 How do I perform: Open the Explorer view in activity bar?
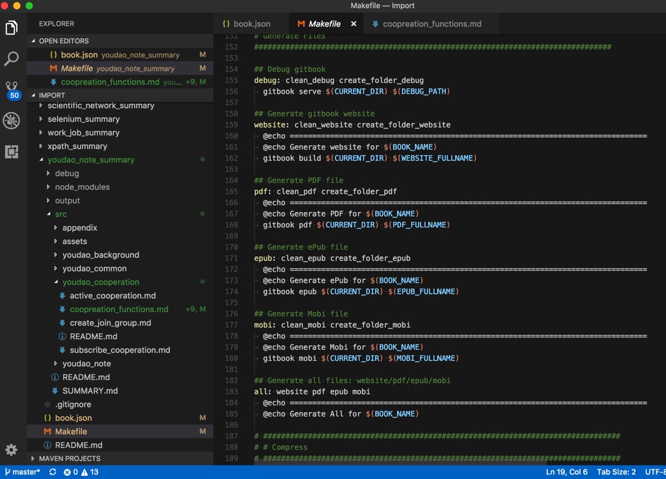click(12, 28)
